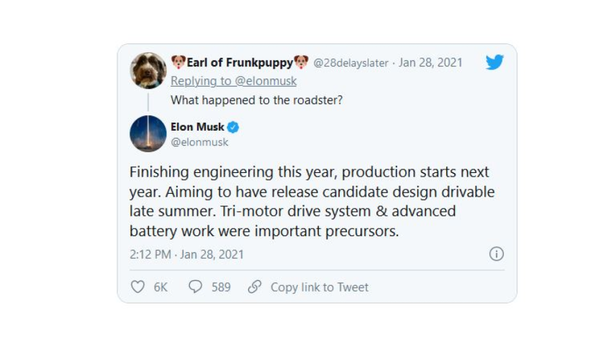
Task: Like the tweet with heart icon
Action: point(138,287)
